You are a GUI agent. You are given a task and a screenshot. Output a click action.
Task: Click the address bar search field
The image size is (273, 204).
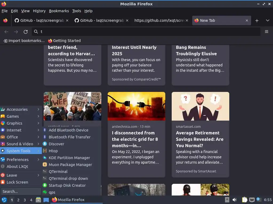[x=146, y=32]
